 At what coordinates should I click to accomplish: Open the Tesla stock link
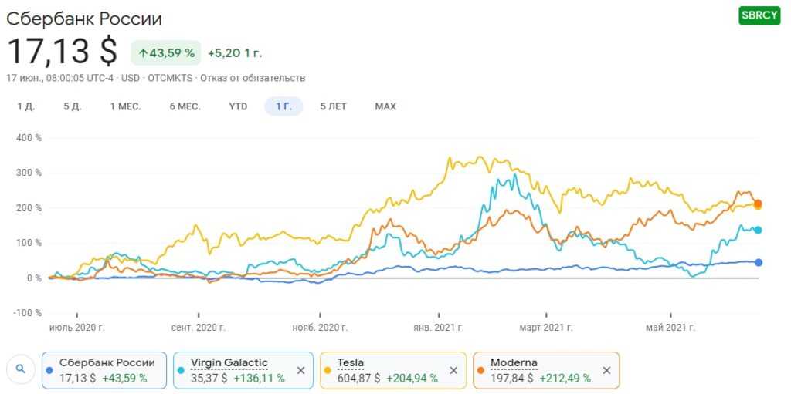tap(351, 362)
